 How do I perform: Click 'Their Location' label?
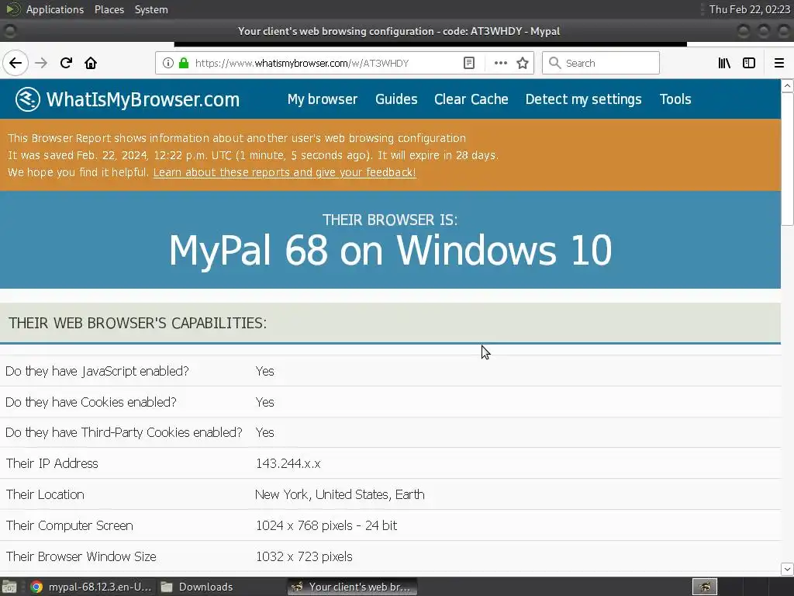pos(45,494)
